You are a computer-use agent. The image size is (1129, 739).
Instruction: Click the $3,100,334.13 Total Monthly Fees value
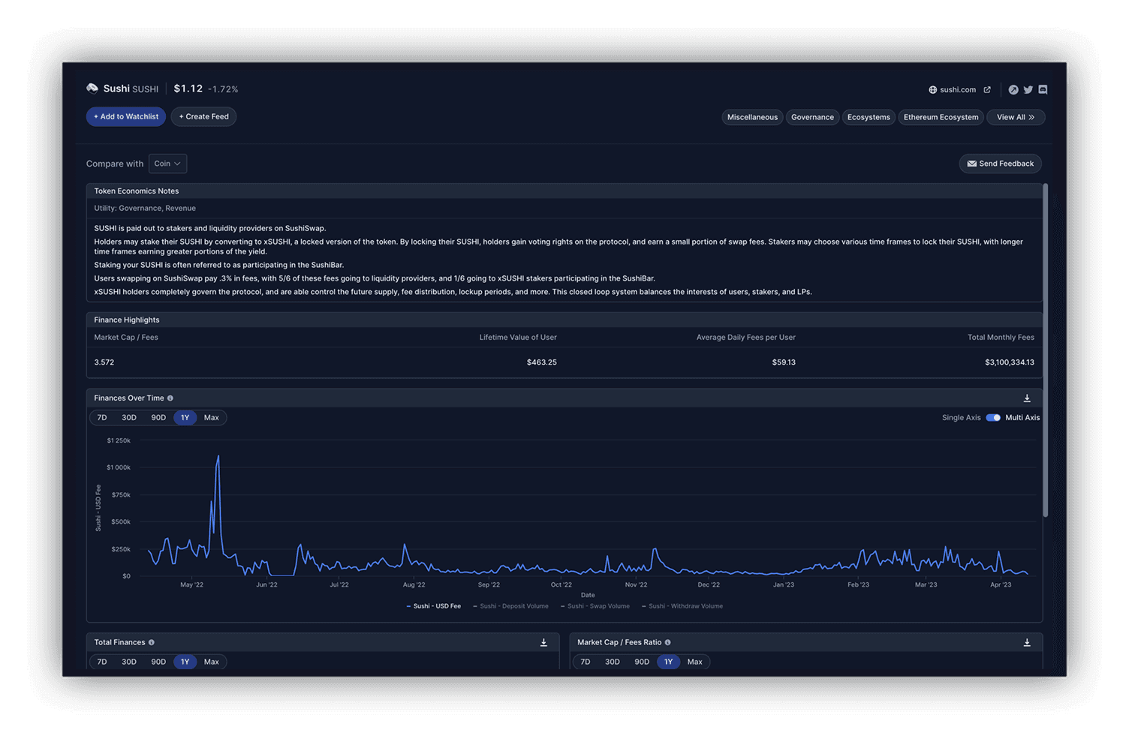point(1010,362)
